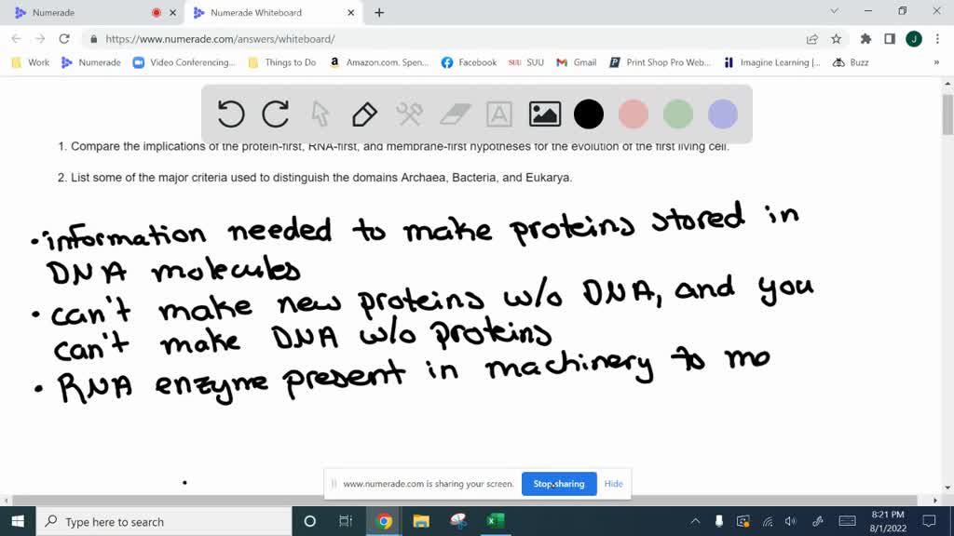Select the pen drawing tool
The width and height of the screenshot is (954, 536).
363,114
